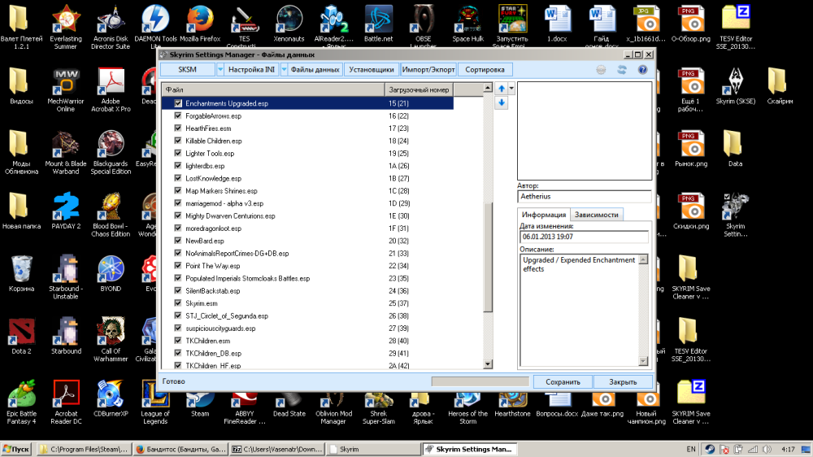Image resolution: width=813 pixels, height=457 pixels.
Task: Click the file list vertical scrollbar thumb
Action: coord(487,257)
